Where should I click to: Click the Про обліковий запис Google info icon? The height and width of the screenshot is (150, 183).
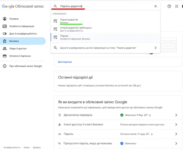tap(5, 66)
